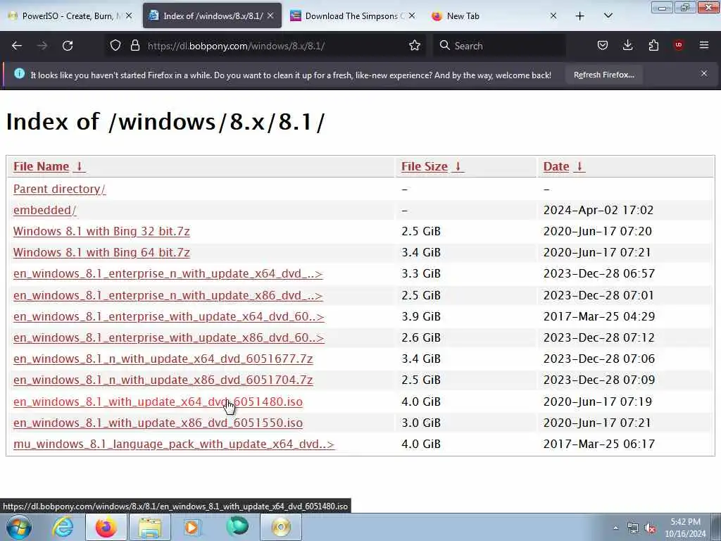
Task: Open the Extensions puzzle icon
Action: pos(653,46)
